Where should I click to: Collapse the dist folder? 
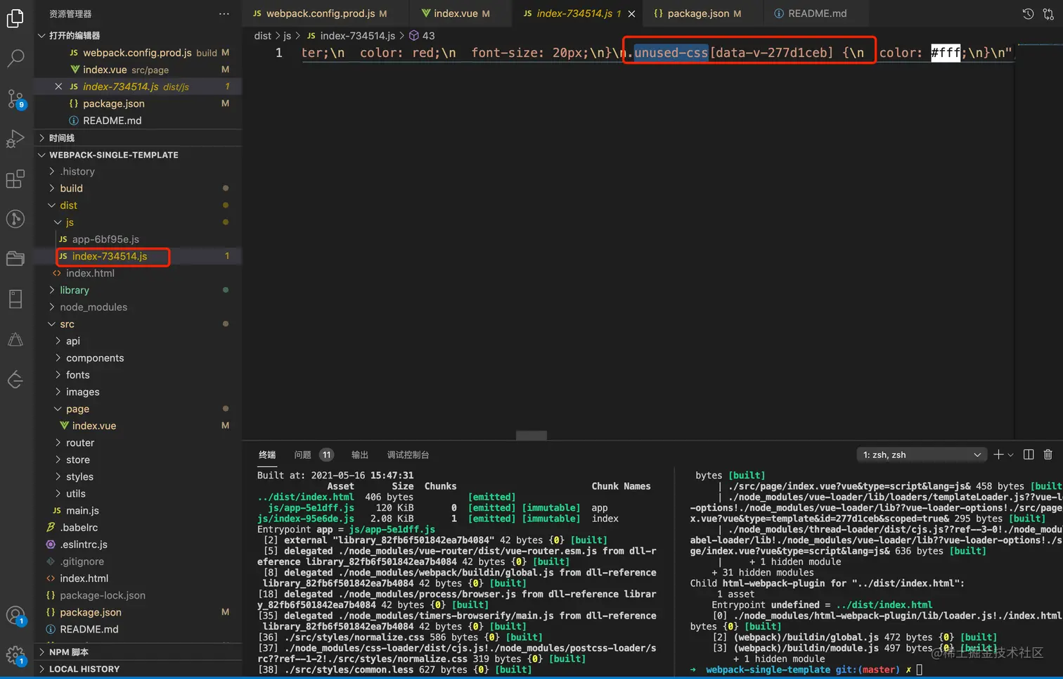[x=138, y=205]
